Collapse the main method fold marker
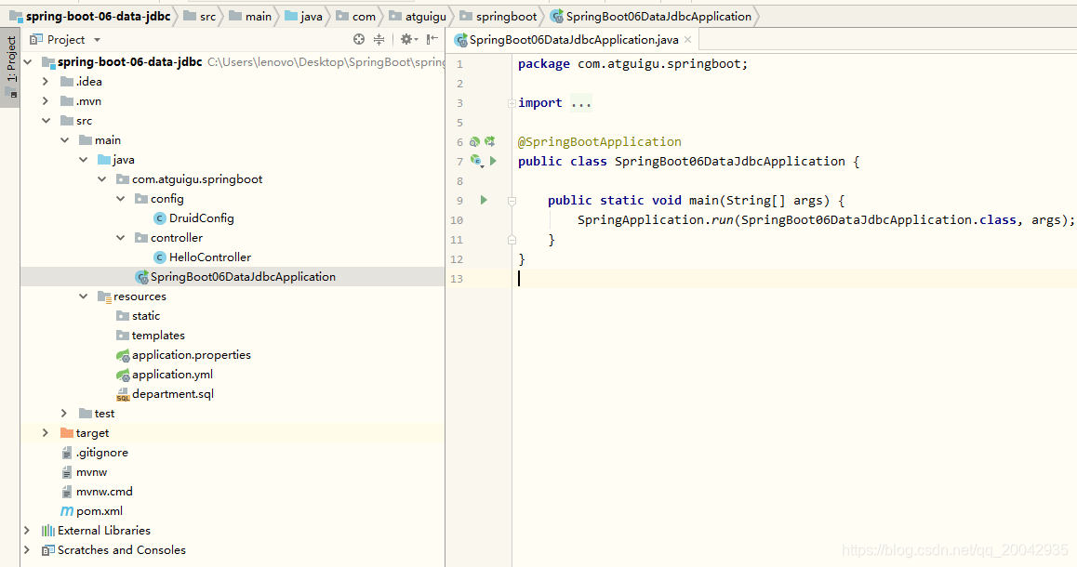The height and width of the screenshot is (567, 1077). pyautogui.click(x=512, y=200)
